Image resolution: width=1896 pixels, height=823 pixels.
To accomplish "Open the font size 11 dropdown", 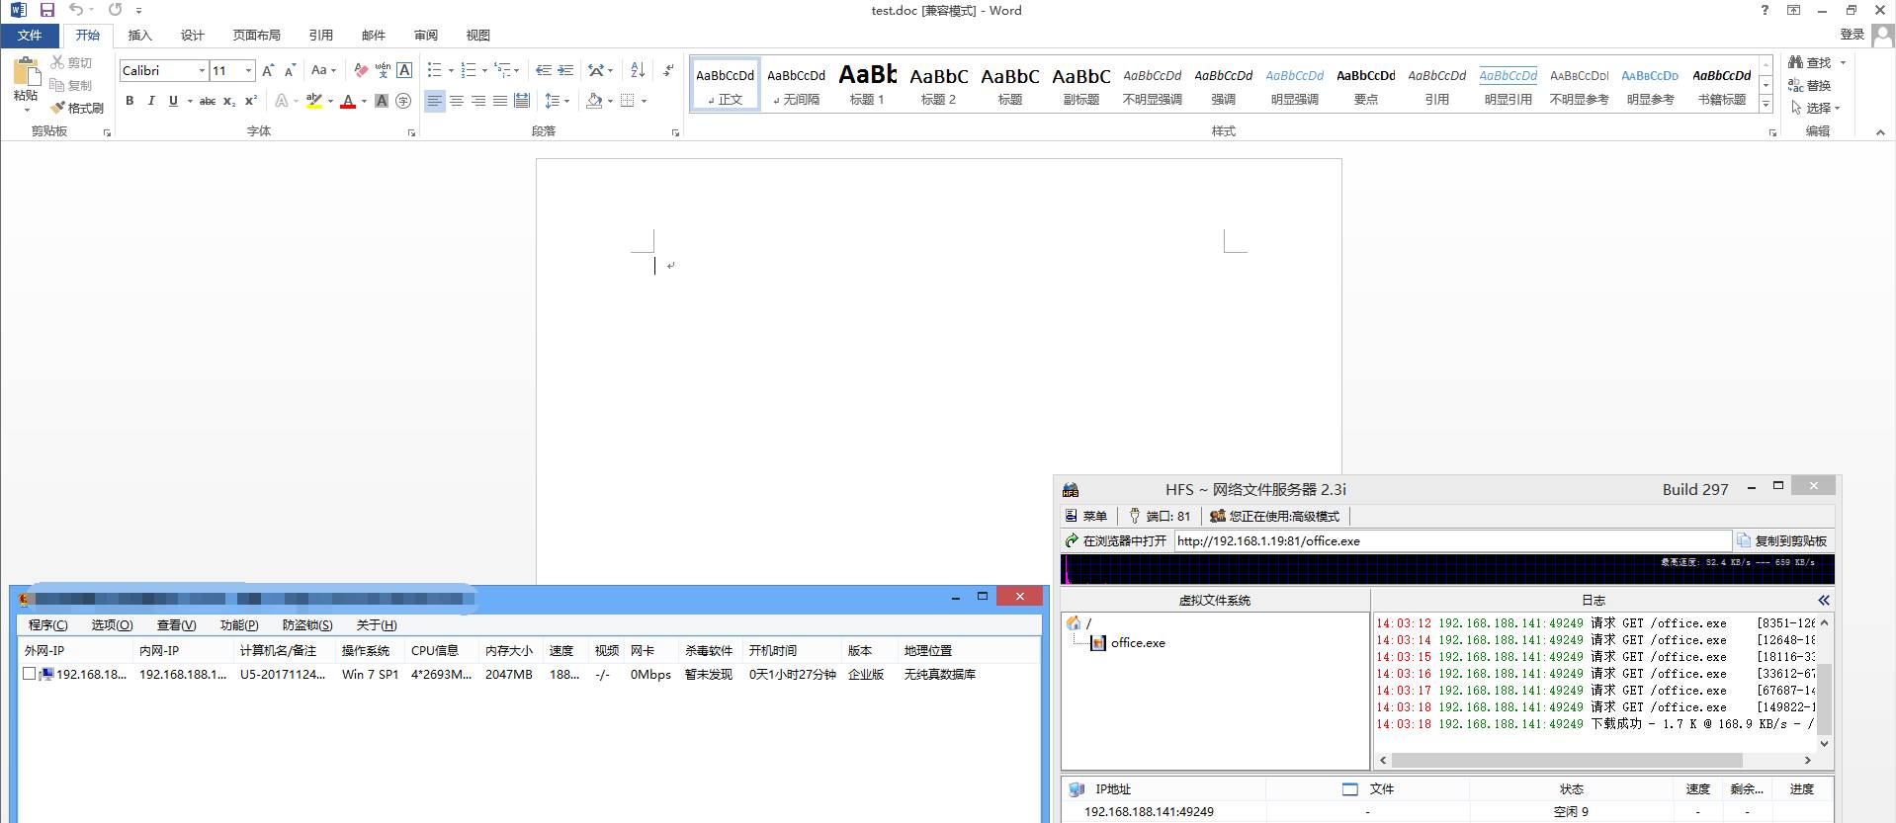I will pos(248,70).
